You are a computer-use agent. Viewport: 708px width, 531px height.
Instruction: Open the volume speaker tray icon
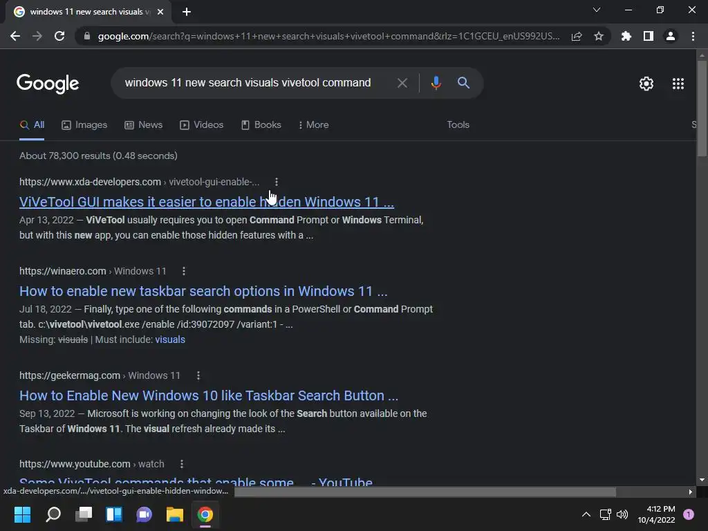[622, 514]
